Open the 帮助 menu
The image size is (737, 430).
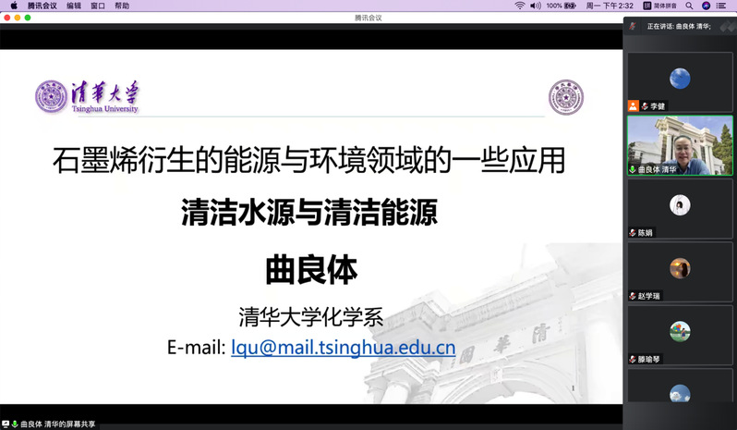pyautogui.click(x=122, y=6)
